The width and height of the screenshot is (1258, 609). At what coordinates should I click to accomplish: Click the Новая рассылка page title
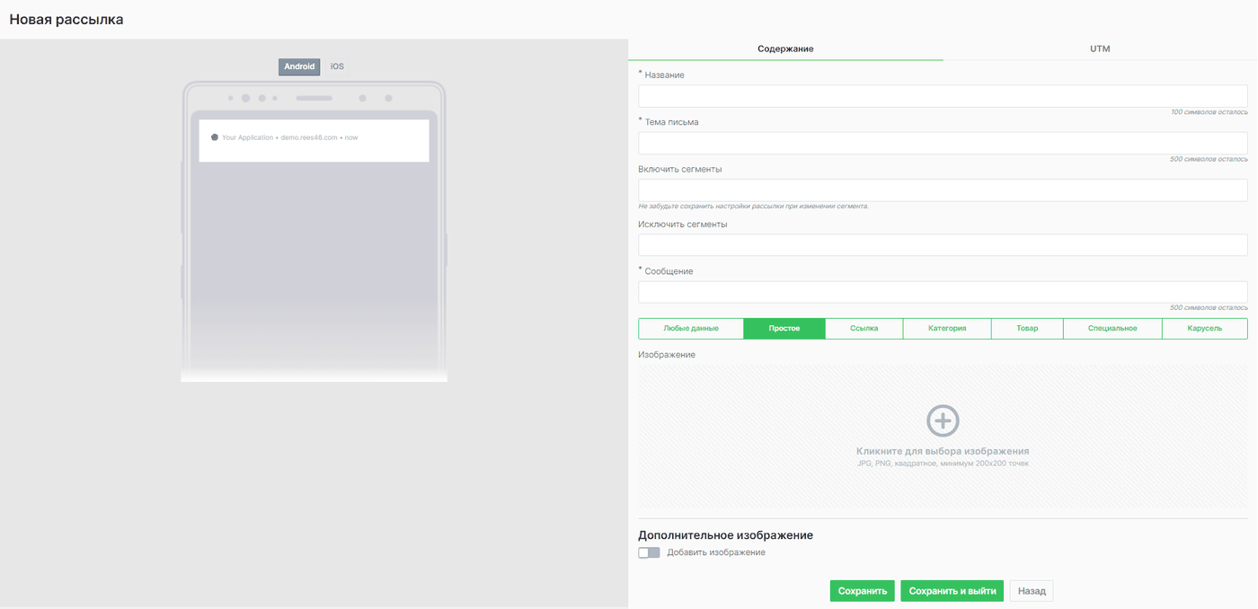(x=66, y=19)
